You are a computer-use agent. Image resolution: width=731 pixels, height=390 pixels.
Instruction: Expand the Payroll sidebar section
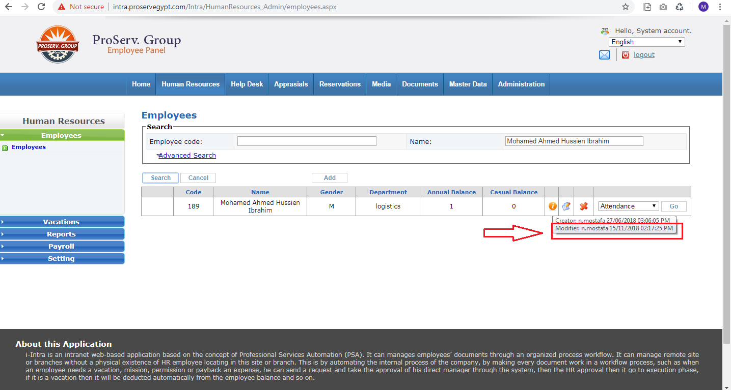coord(62,246)
